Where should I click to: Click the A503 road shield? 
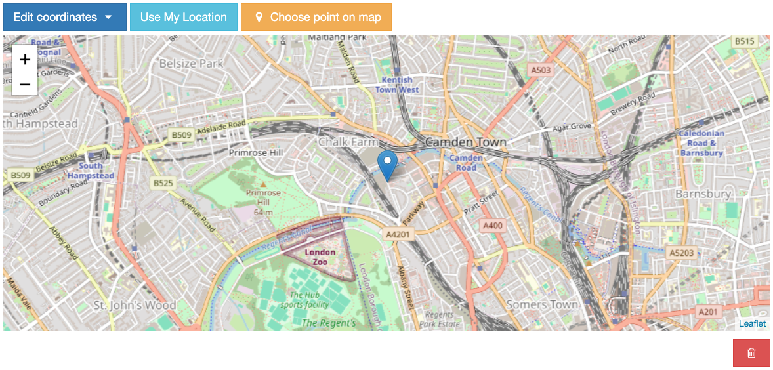(540, 70)
